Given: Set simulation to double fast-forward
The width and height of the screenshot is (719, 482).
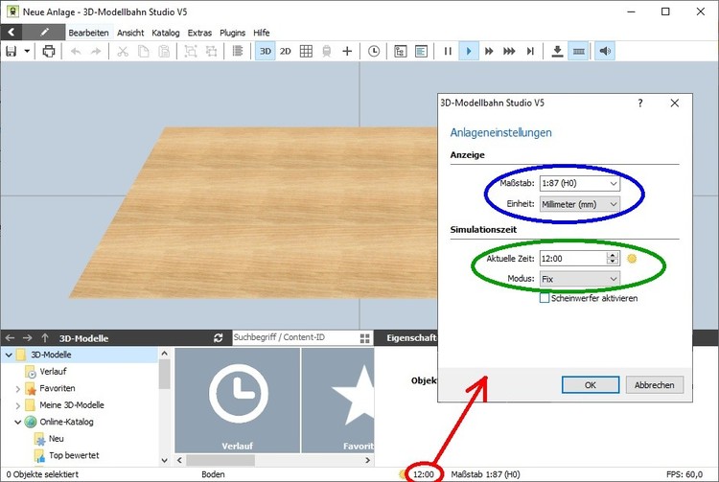Looking at the screenshot, I should 489,52.
